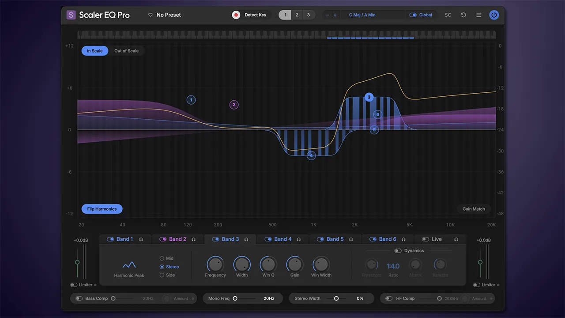
Task: Click the plugin power button icon
Action: tap(494, 15)
